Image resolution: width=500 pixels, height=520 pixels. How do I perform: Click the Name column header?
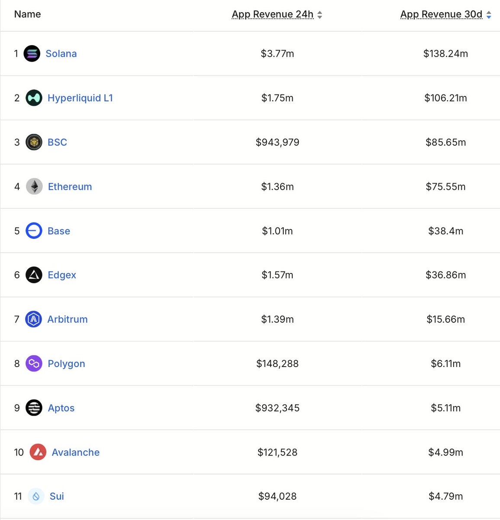[x=27, y=14]
